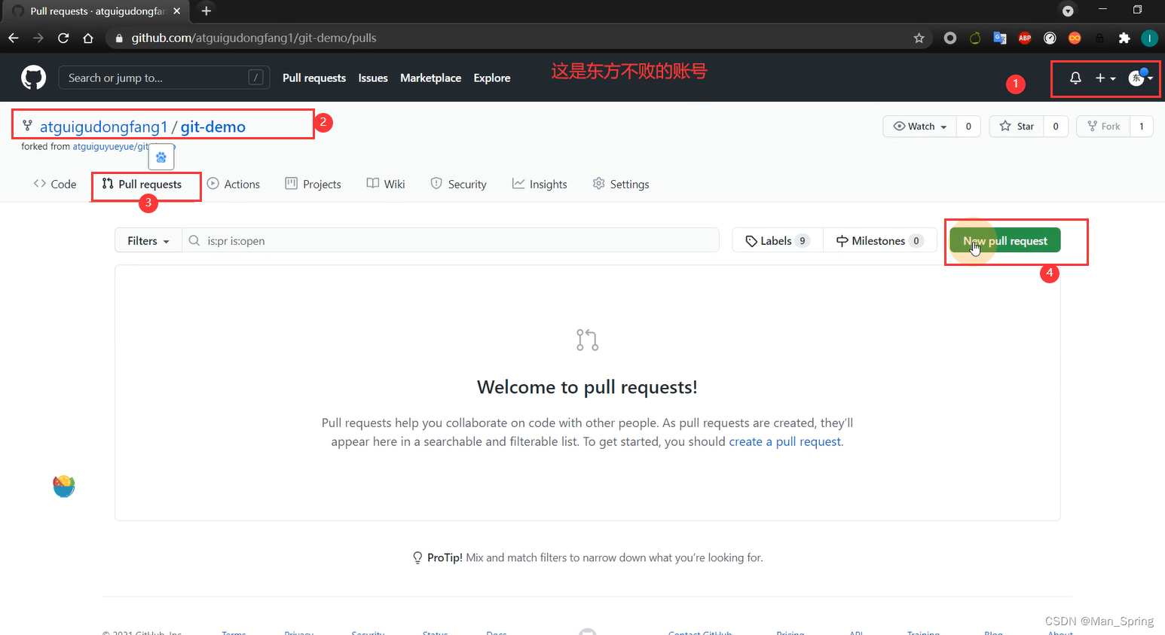
Task: Open Marketplace in header navigation
Action: click(x=430, y=78)
